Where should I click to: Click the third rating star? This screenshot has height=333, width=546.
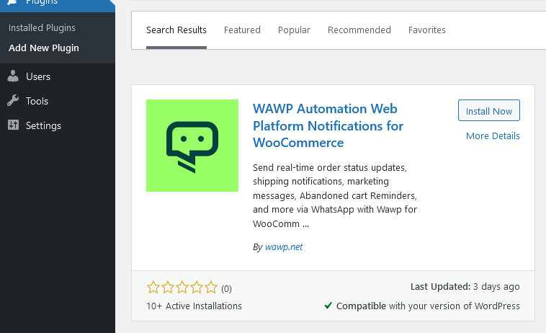click(x=182, y=288)
